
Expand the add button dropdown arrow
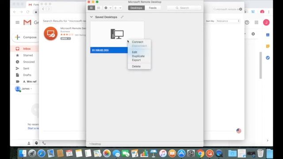coord(120,8)
